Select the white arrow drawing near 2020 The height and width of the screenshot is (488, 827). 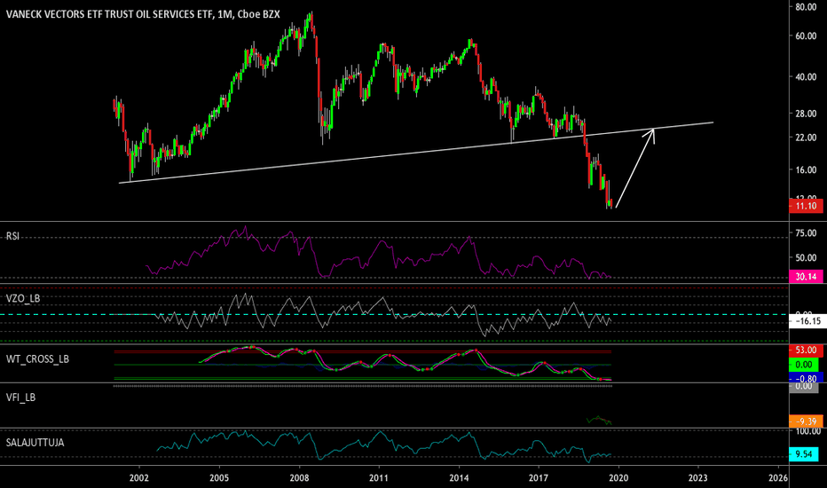point(635,169)
